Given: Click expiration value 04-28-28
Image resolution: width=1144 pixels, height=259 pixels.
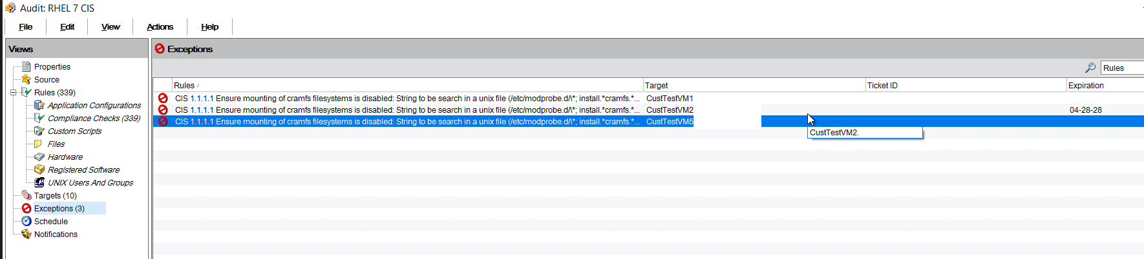Looking at the screenshot, I should pos(1086,110).
